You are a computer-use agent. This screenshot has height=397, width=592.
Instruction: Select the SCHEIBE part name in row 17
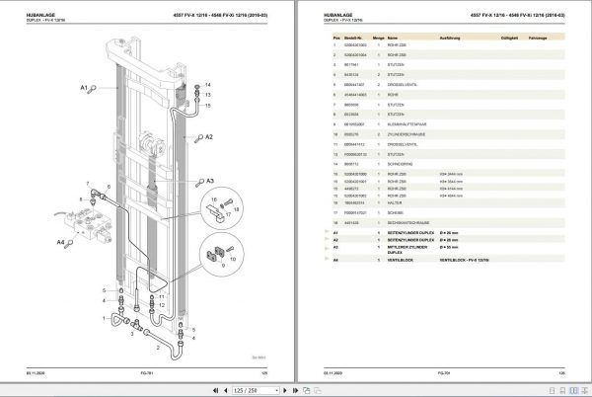point(396,213)
